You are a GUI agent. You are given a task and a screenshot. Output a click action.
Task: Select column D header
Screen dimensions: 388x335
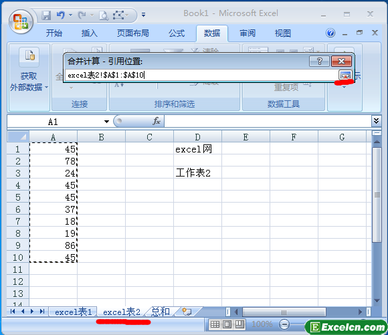[197, 137]
